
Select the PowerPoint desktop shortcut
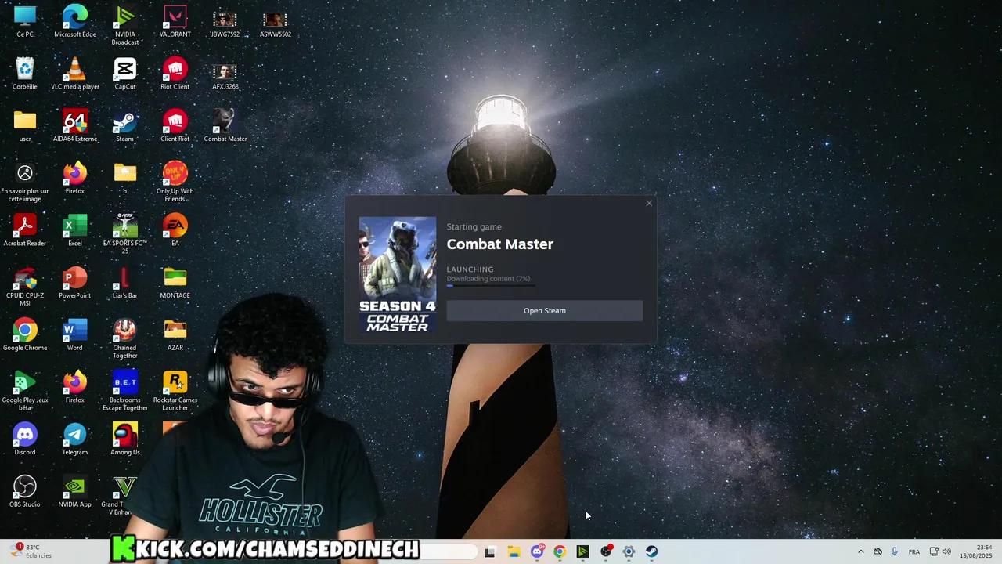[75, 284]
